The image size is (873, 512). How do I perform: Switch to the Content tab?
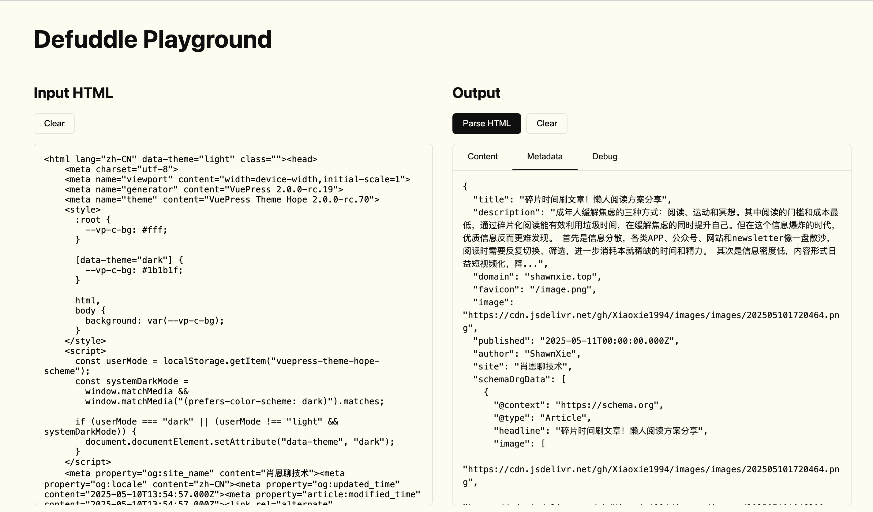[482, 157]
